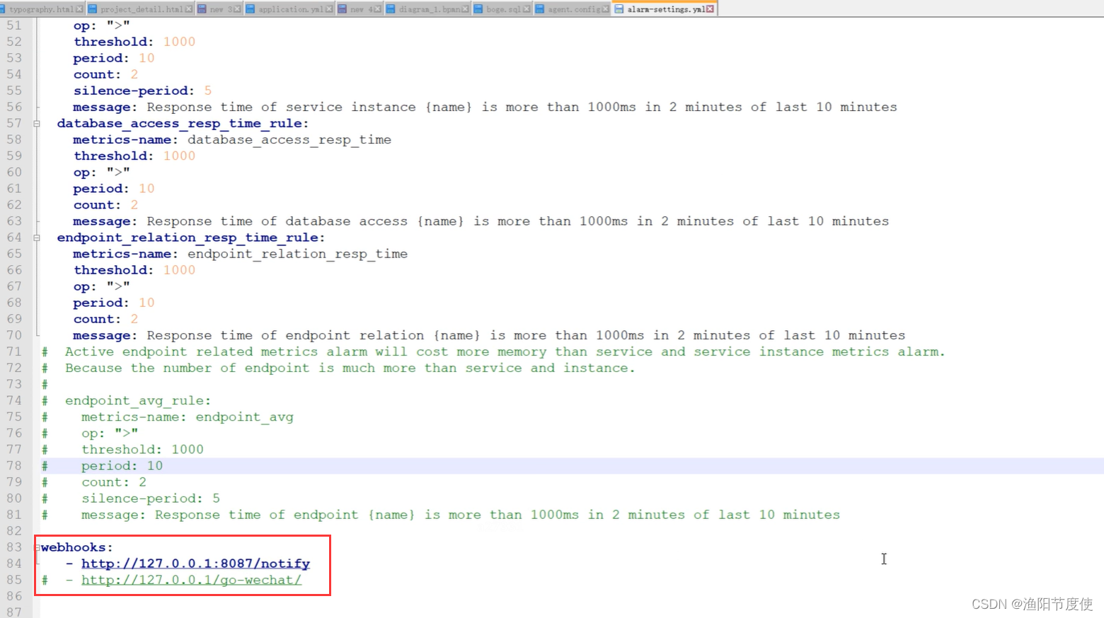Image resolution: width=1104 pixels, height=618 pixels.
Task: Click commented silence-period: 5 on line 80
Action: (151, 499)
